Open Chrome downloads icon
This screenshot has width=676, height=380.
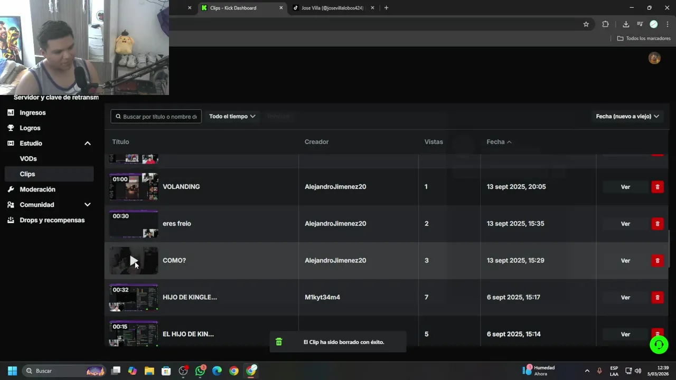(x=626, y=24)
